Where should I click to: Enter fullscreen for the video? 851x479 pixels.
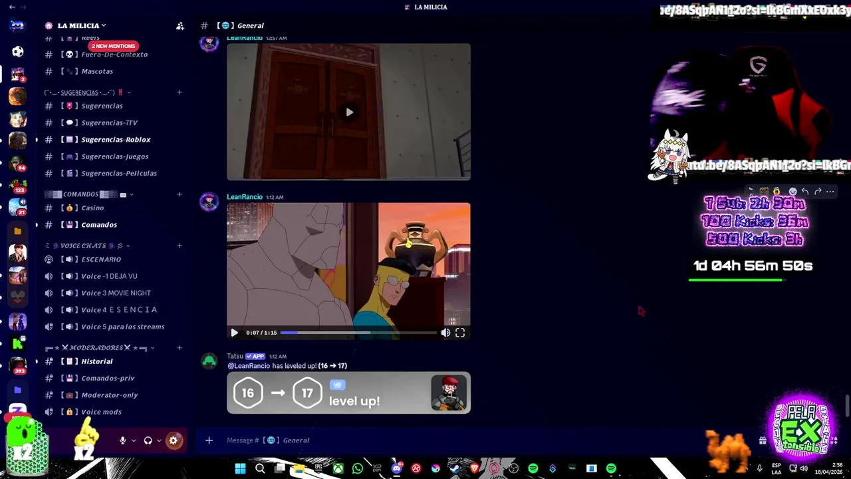point(460,333)
